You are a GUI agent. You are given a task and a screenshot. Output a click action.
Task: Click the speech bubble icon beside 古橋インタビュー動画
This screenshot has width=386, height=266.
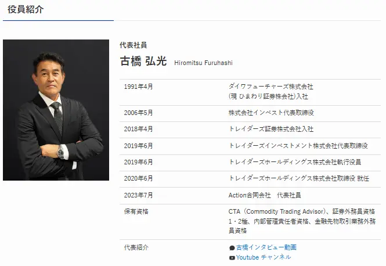232,248
